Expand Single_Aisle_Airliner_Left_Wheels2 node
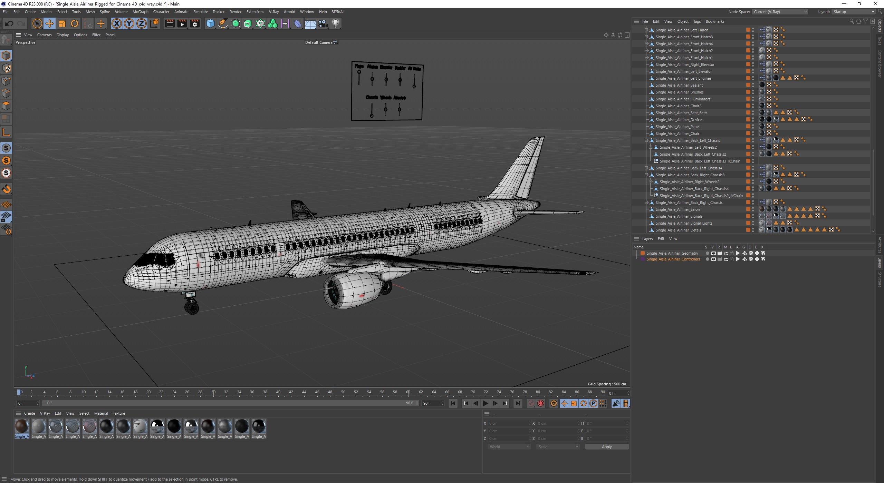The width and height of the screenshot is (884, 483). pos(650,147)
